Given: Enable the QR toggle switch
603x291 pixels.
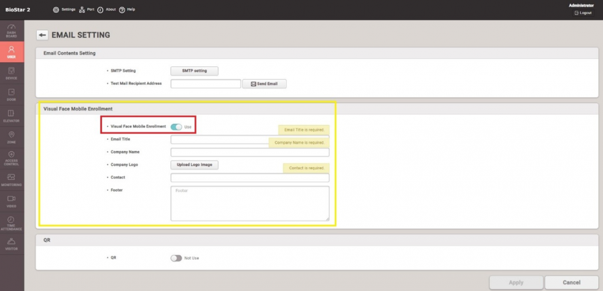Looking at the screenshot, I should point(176,258).
